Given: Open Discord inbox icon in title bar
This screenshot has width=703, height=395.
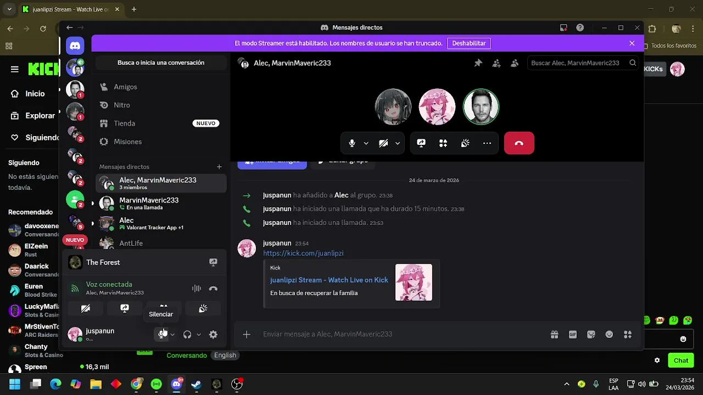Looking at the screenshot, I should coord(563,27).
